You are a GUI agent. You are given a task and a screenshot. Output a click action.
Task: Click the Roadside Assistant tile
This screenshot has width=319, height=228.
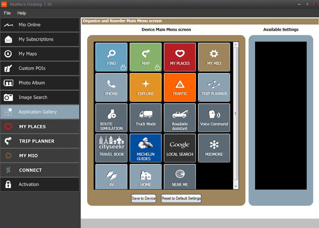click(180, 118)
